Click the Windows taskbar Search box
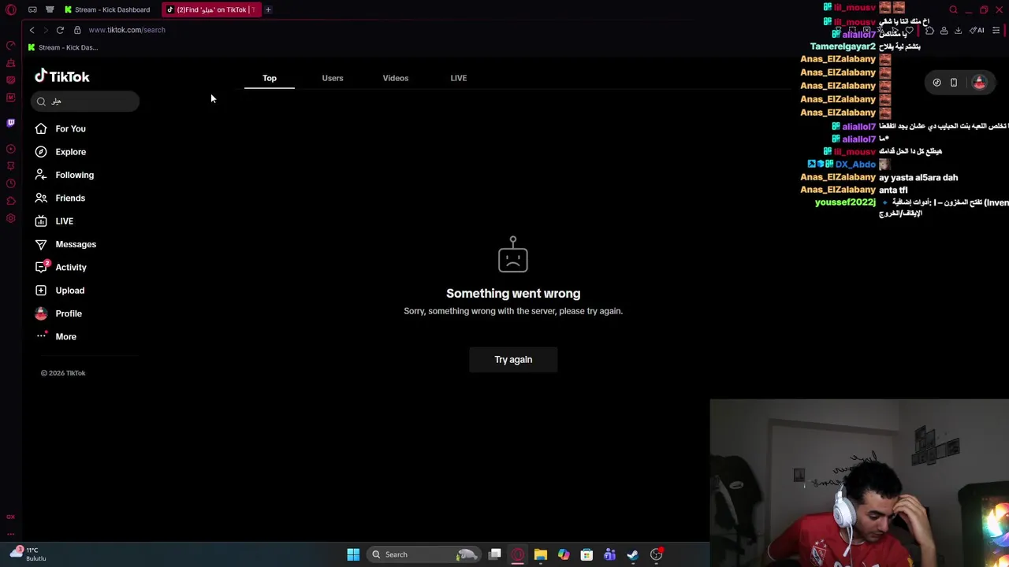Viewport: 1009px width, 567px height. pos(423,554)
